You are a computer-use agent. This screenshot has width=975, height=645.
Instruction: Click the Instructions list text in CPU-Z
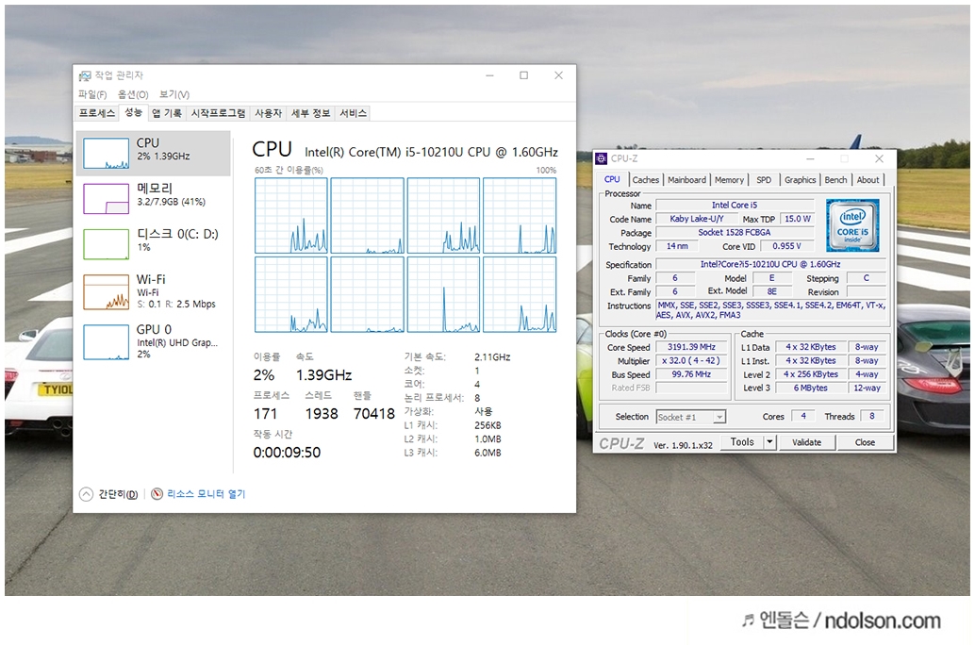(x=771, y=310)
